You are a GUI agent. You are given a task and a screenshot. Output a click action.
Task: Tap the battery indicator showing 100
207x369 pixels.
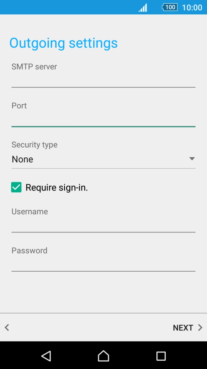(x=169, y=7)
